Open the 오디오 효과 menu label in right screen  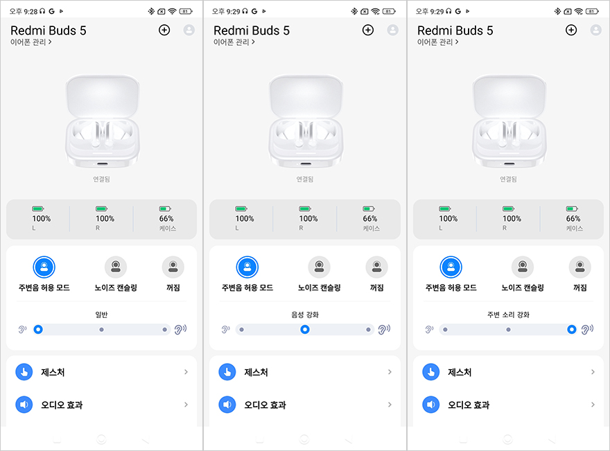click(x=469, y=405)
